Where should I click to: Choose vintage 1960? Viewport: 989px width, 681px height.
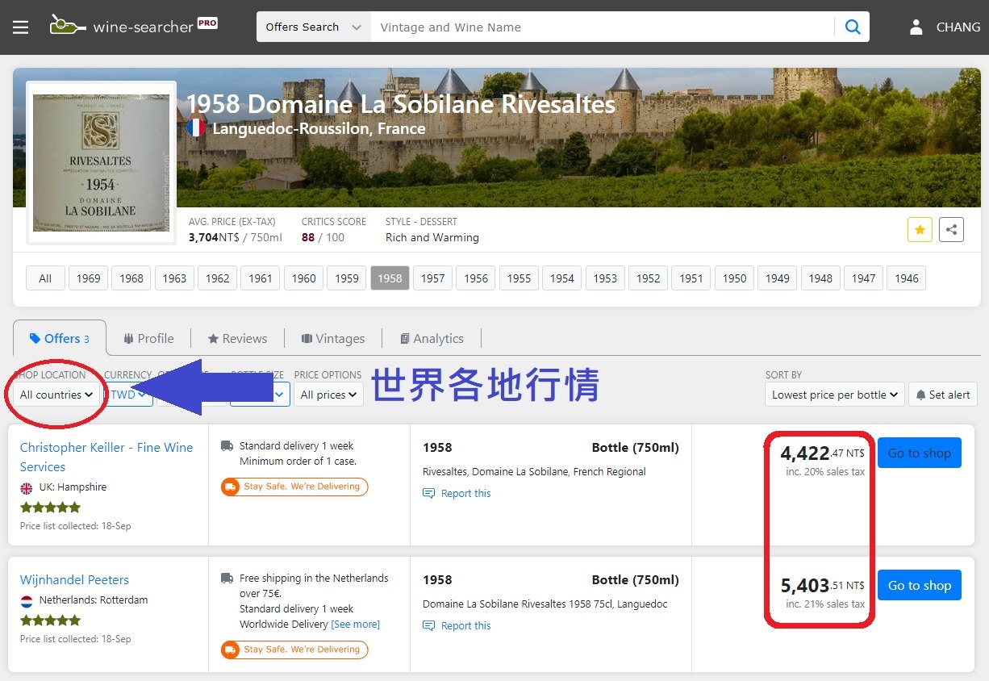pos(303,278)
